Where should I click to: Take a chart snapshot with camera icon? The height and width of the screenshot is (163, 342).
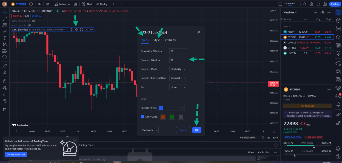pos(325,4)
